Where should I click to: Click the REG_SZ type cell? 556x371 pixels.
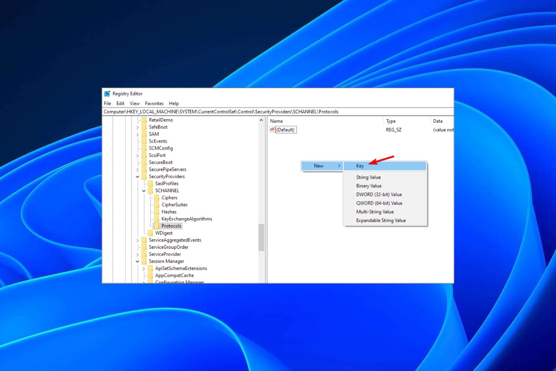[394, 130]
